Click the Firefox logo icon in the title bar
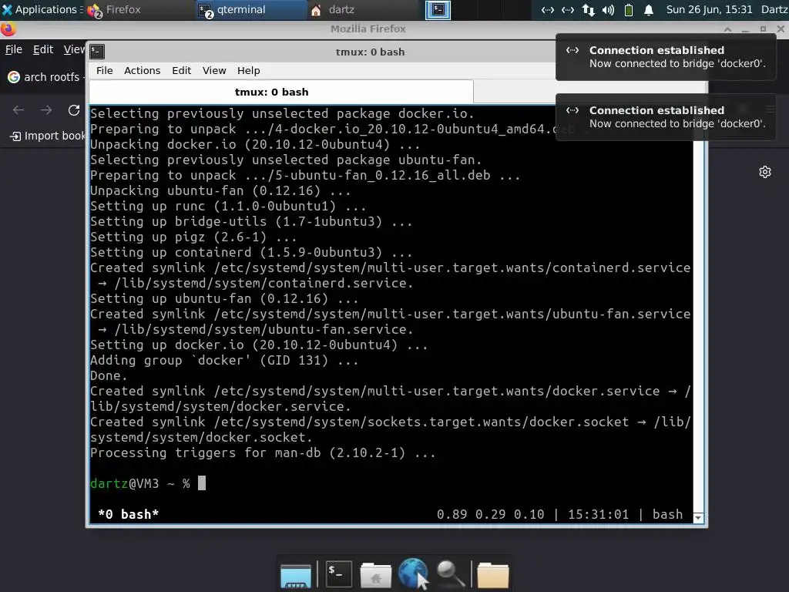Screen dimensions: 789x592 (x=8, y=29)
